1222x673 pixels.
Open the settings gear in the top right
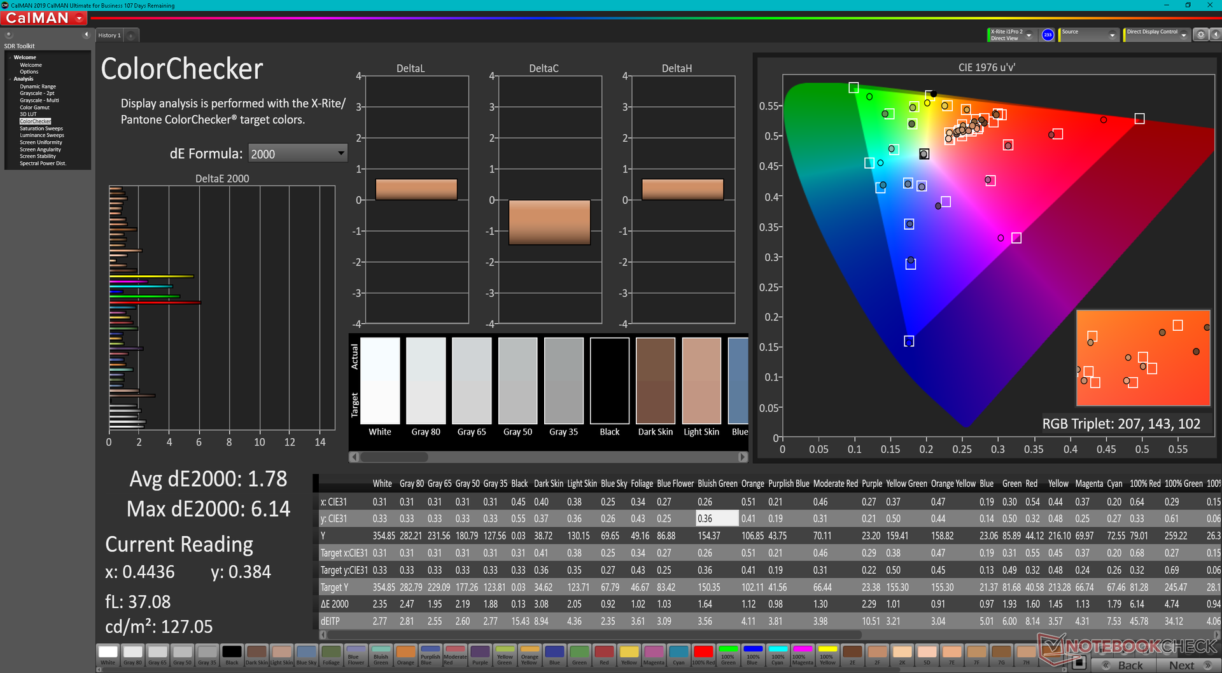tap(1200, 34)
